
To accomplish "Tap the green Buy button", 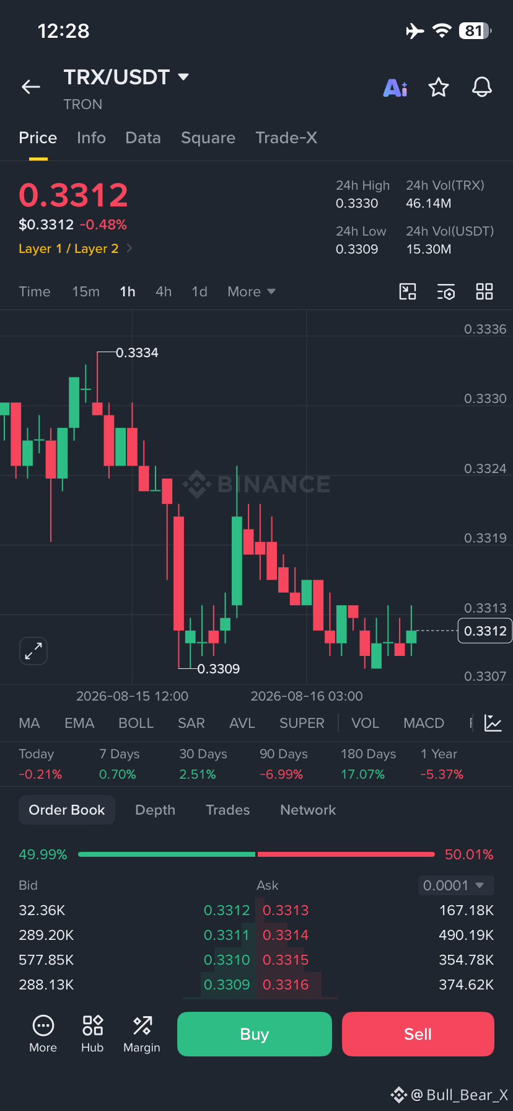I will pyautogui.click(x=255, y=1034).
